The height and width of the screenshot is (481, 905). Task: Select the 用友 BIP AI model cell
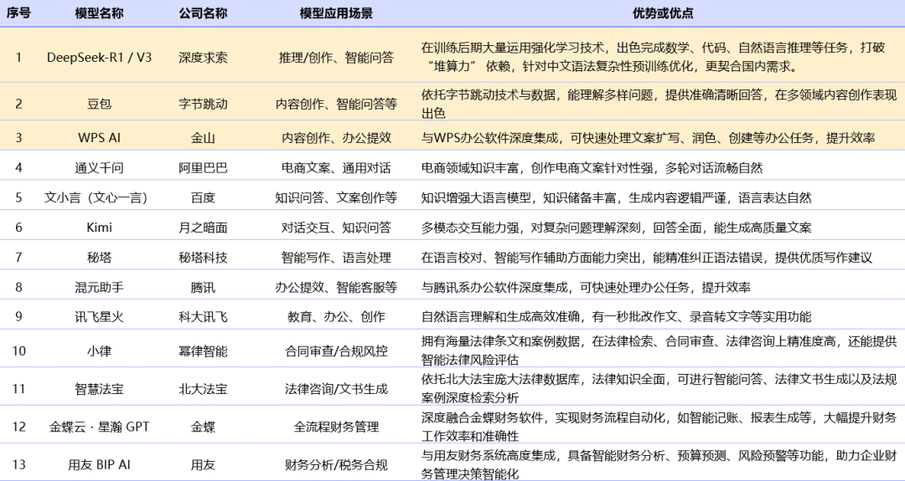99,465
